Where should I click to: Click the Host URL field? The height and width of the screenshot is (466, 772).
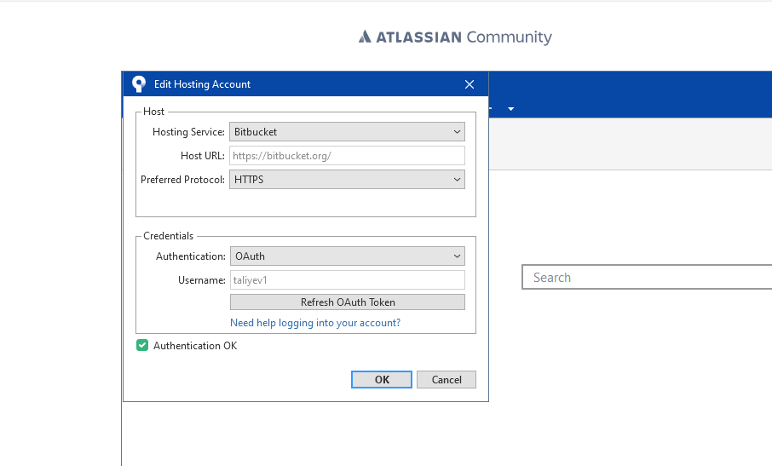[x=347, y=156]
